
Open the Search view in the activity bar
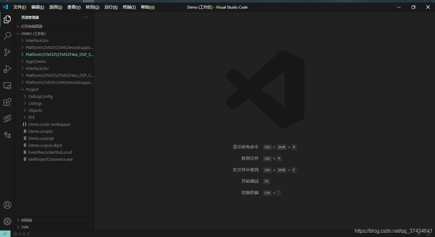[7, 36]
